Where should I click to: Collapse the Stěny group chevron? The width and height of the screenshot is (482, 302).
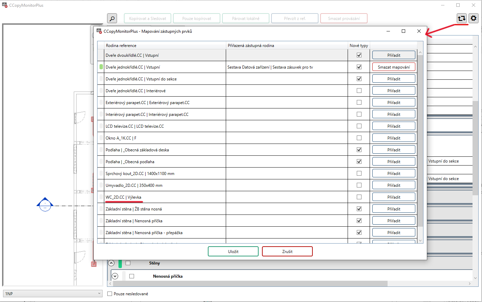click(x=111, y=263)
